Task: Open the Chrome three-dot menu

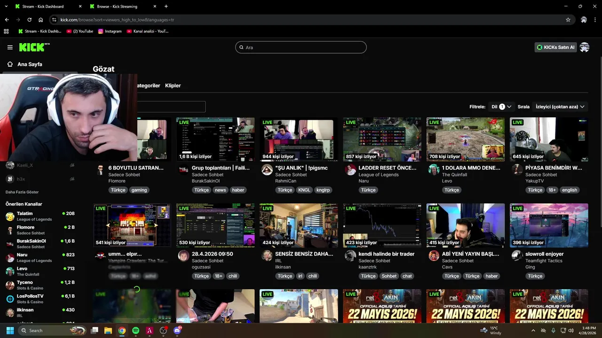Action: point(595,20)
